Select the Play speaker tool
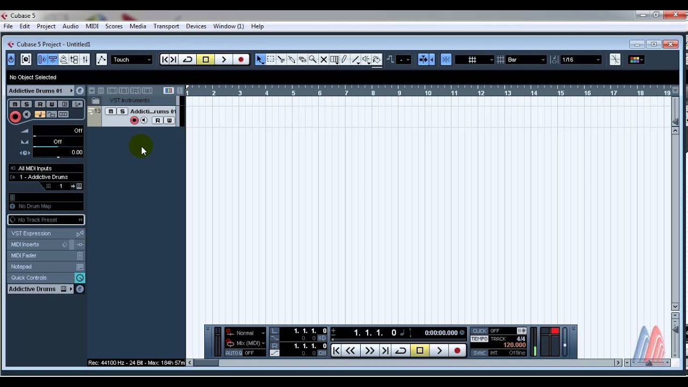Screen dimensions: 688x387 [x=366, y=60]
